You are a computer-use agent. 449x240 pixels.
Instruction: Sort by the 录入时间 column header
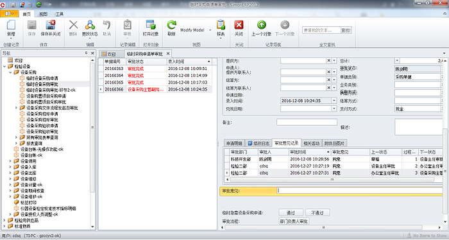[189, 62]
